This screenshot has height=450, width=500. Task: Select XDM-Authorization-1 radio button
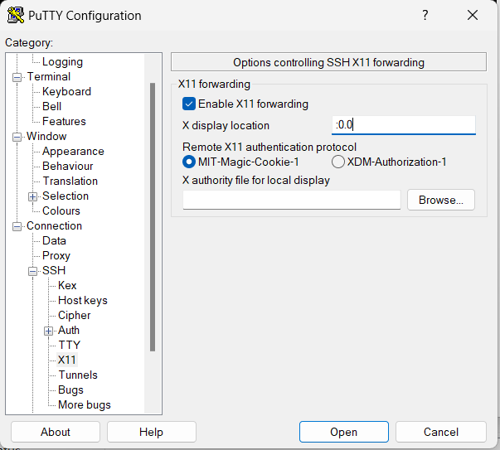click(x=338, y=162)
